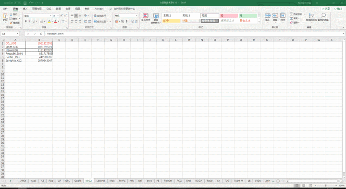
Task: Open the Comments button
Action: [338, 9]
